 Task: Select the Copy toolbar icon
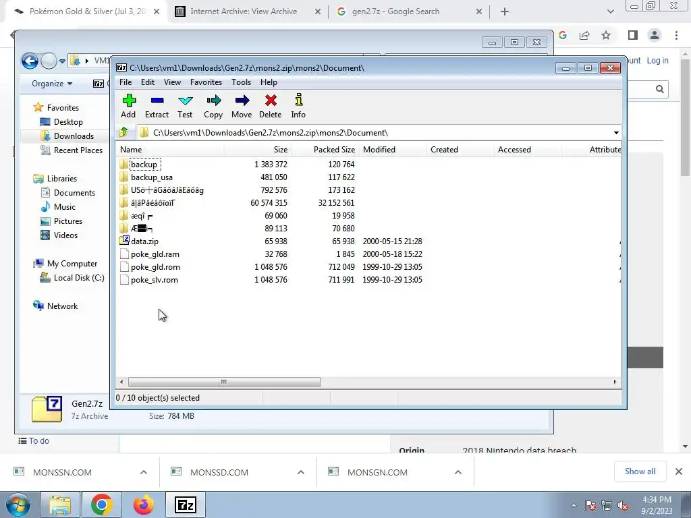[x=213, y=101]
